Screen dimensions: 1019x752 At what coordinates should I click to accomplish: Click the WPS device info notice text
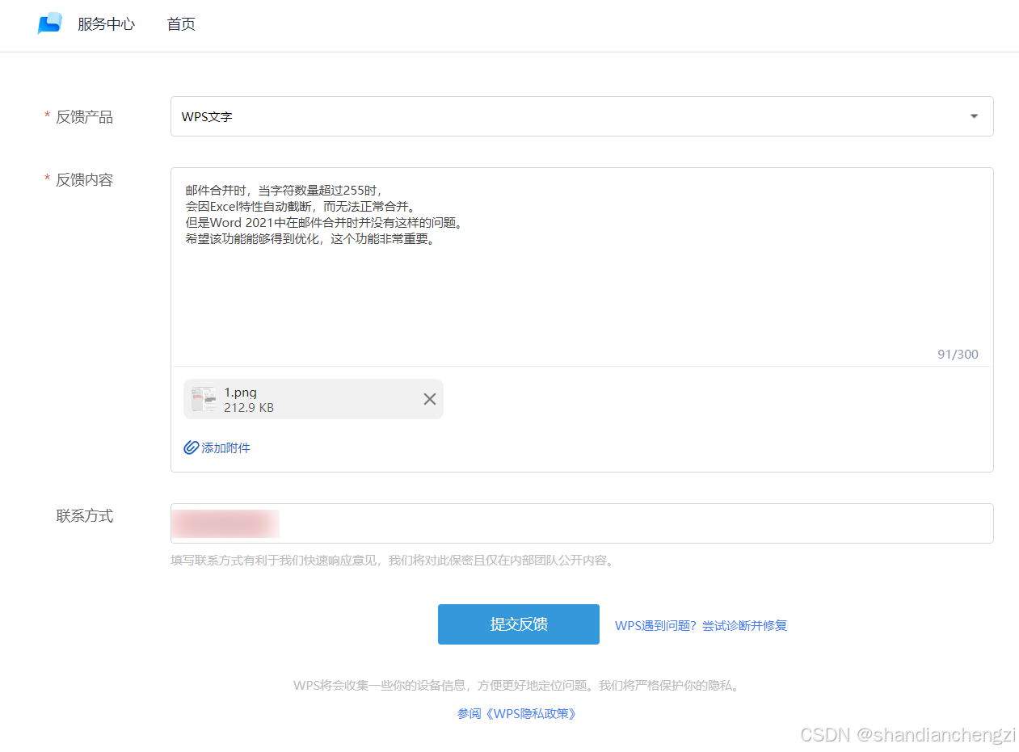(517, 686)
